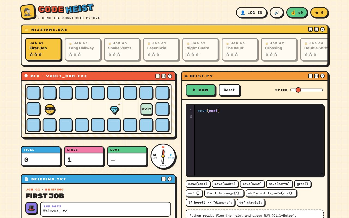Choose the Crossing mission card
Viewport: 349px width, 218px height.
coord(279,49)
